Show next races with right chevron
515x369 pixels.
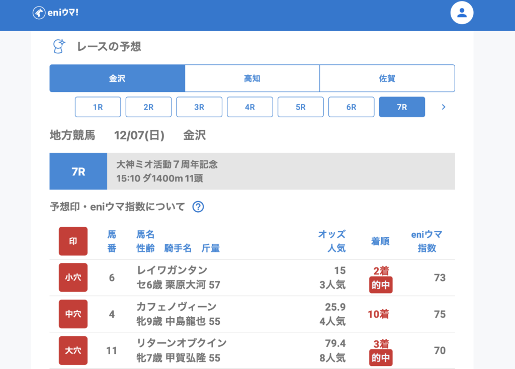coord(443,107)
